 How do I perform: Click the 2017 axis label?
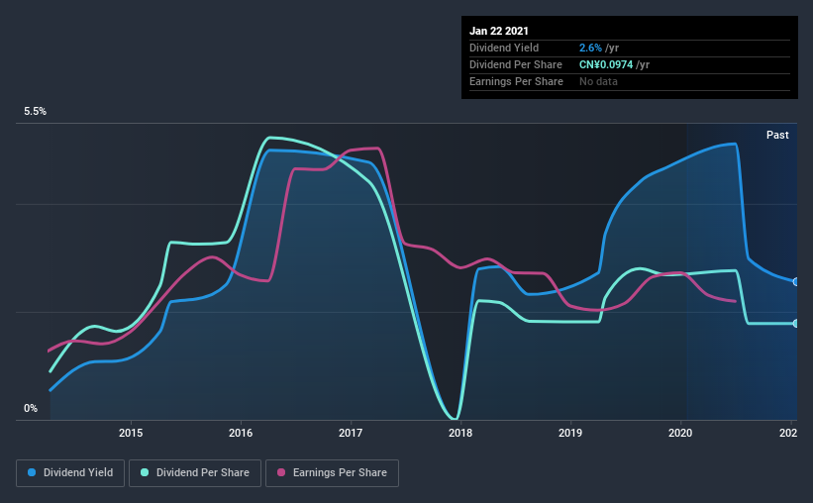click(351, 433)
